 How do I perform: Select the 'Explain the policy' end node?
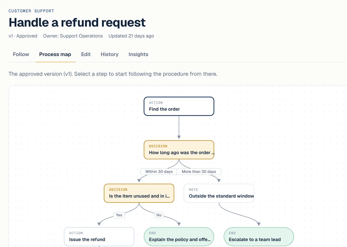(x=179, y=237)
